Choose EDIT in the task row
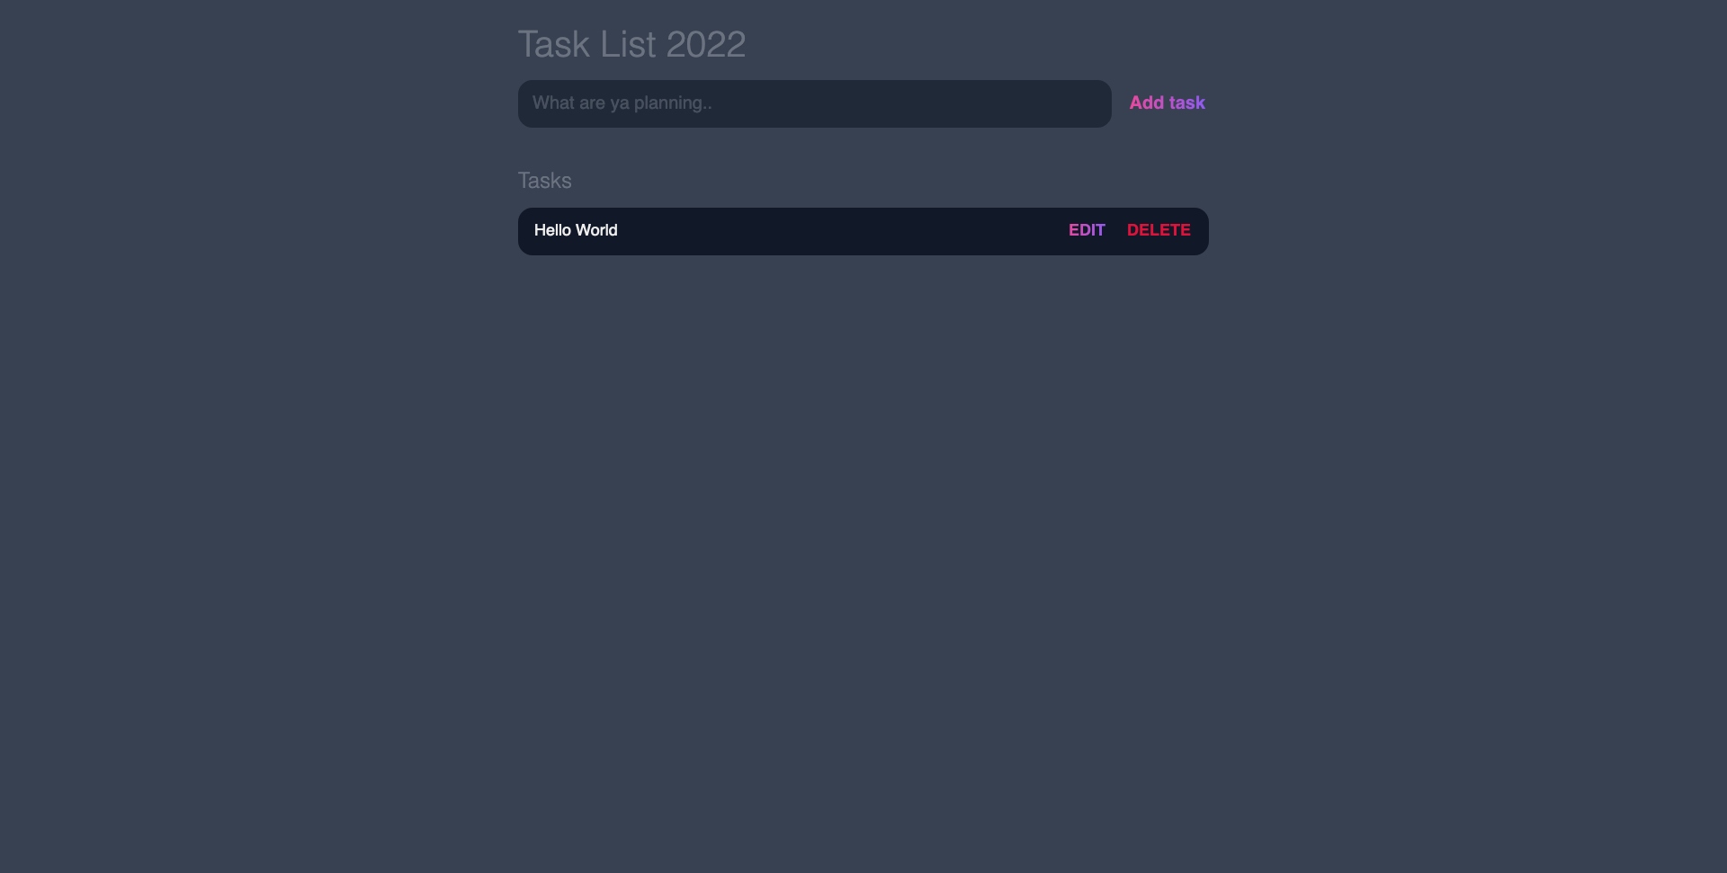The height and width of the screenshot is (873, 1727). click(x=1087, y=230)
